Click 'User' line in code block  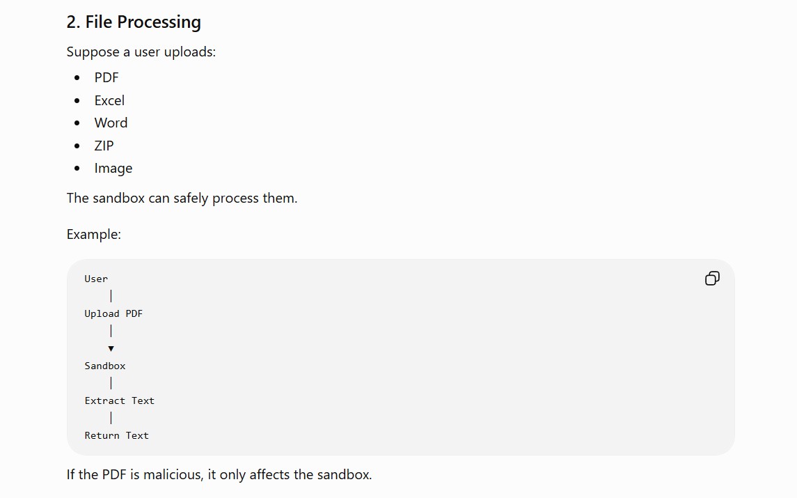96,279
